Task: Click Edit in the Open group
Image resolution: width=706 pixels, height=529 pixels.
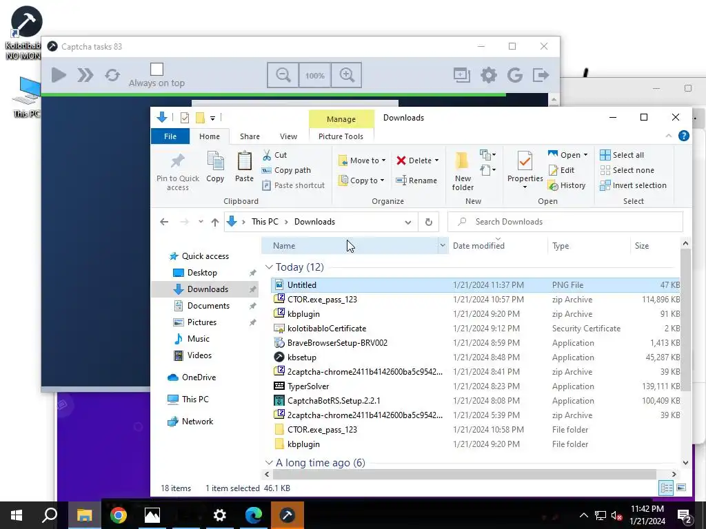Action: (x=561, y=171)
